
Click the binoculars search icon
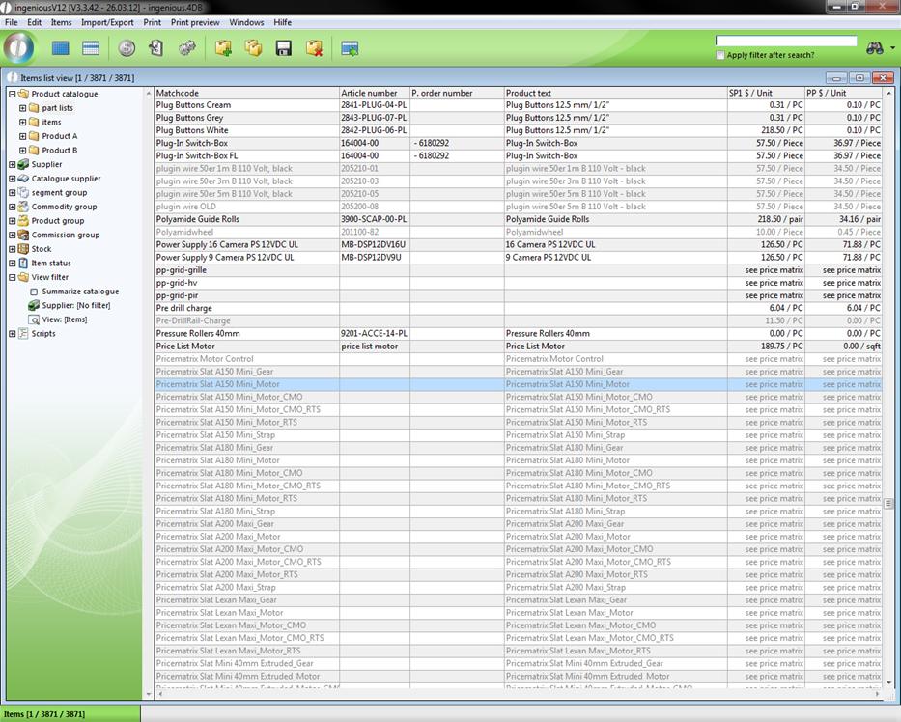pos(875,47)
